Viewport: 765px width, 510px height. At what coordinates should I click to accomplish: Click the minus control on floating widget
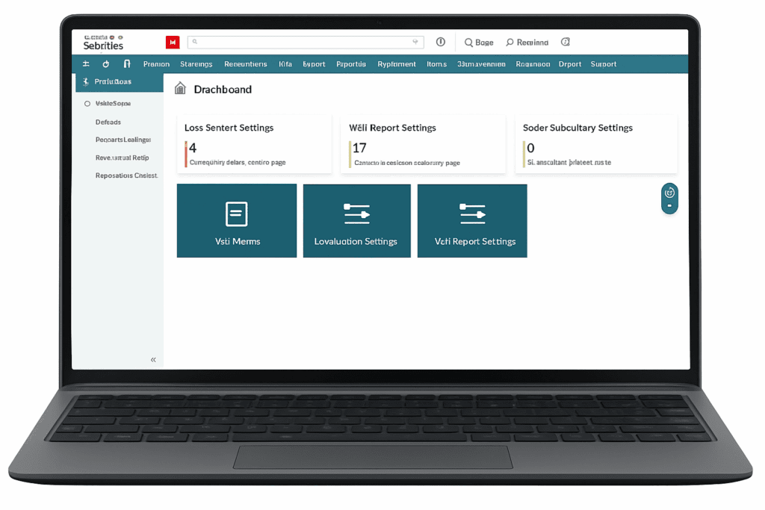click(669, 205)
